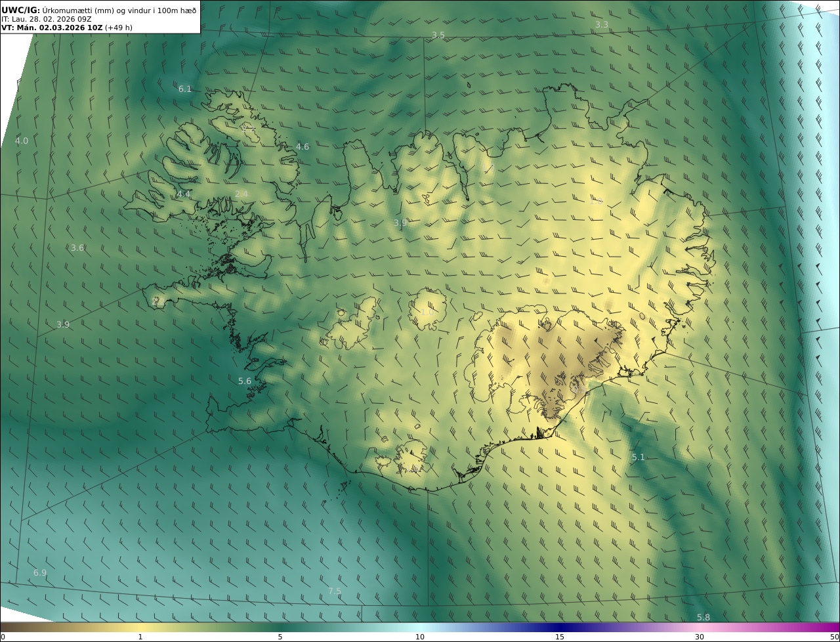Viewport: 840px width, 642px height.
Task: Click the 10 tick on the color scale
Action: point(420,637)
